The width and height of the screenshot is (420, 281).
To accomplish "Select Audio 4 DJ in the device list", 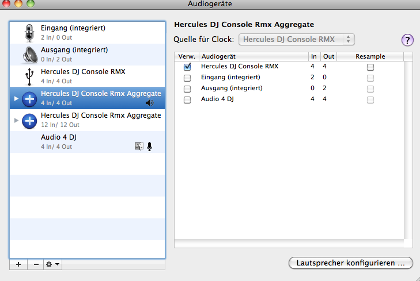I will (x=88, y=142).
